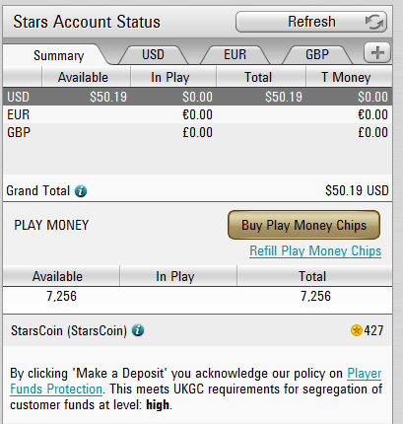Viewport: 403px width, 424px height.
Task: Open Refill Play Money Chips link
Action: tap(315, 251)
